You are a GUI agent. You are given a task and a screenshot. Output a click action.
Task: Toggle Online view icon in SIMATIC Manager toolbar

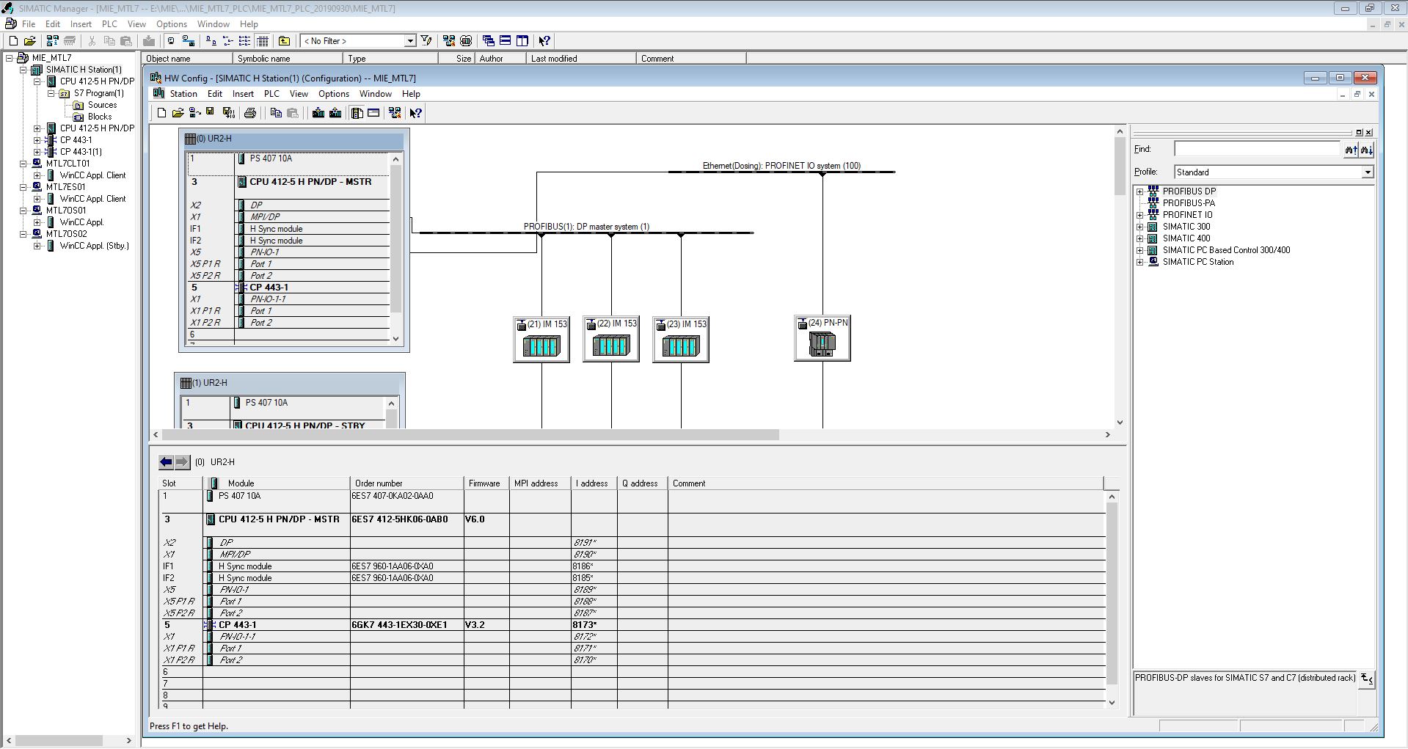(189, 41)
